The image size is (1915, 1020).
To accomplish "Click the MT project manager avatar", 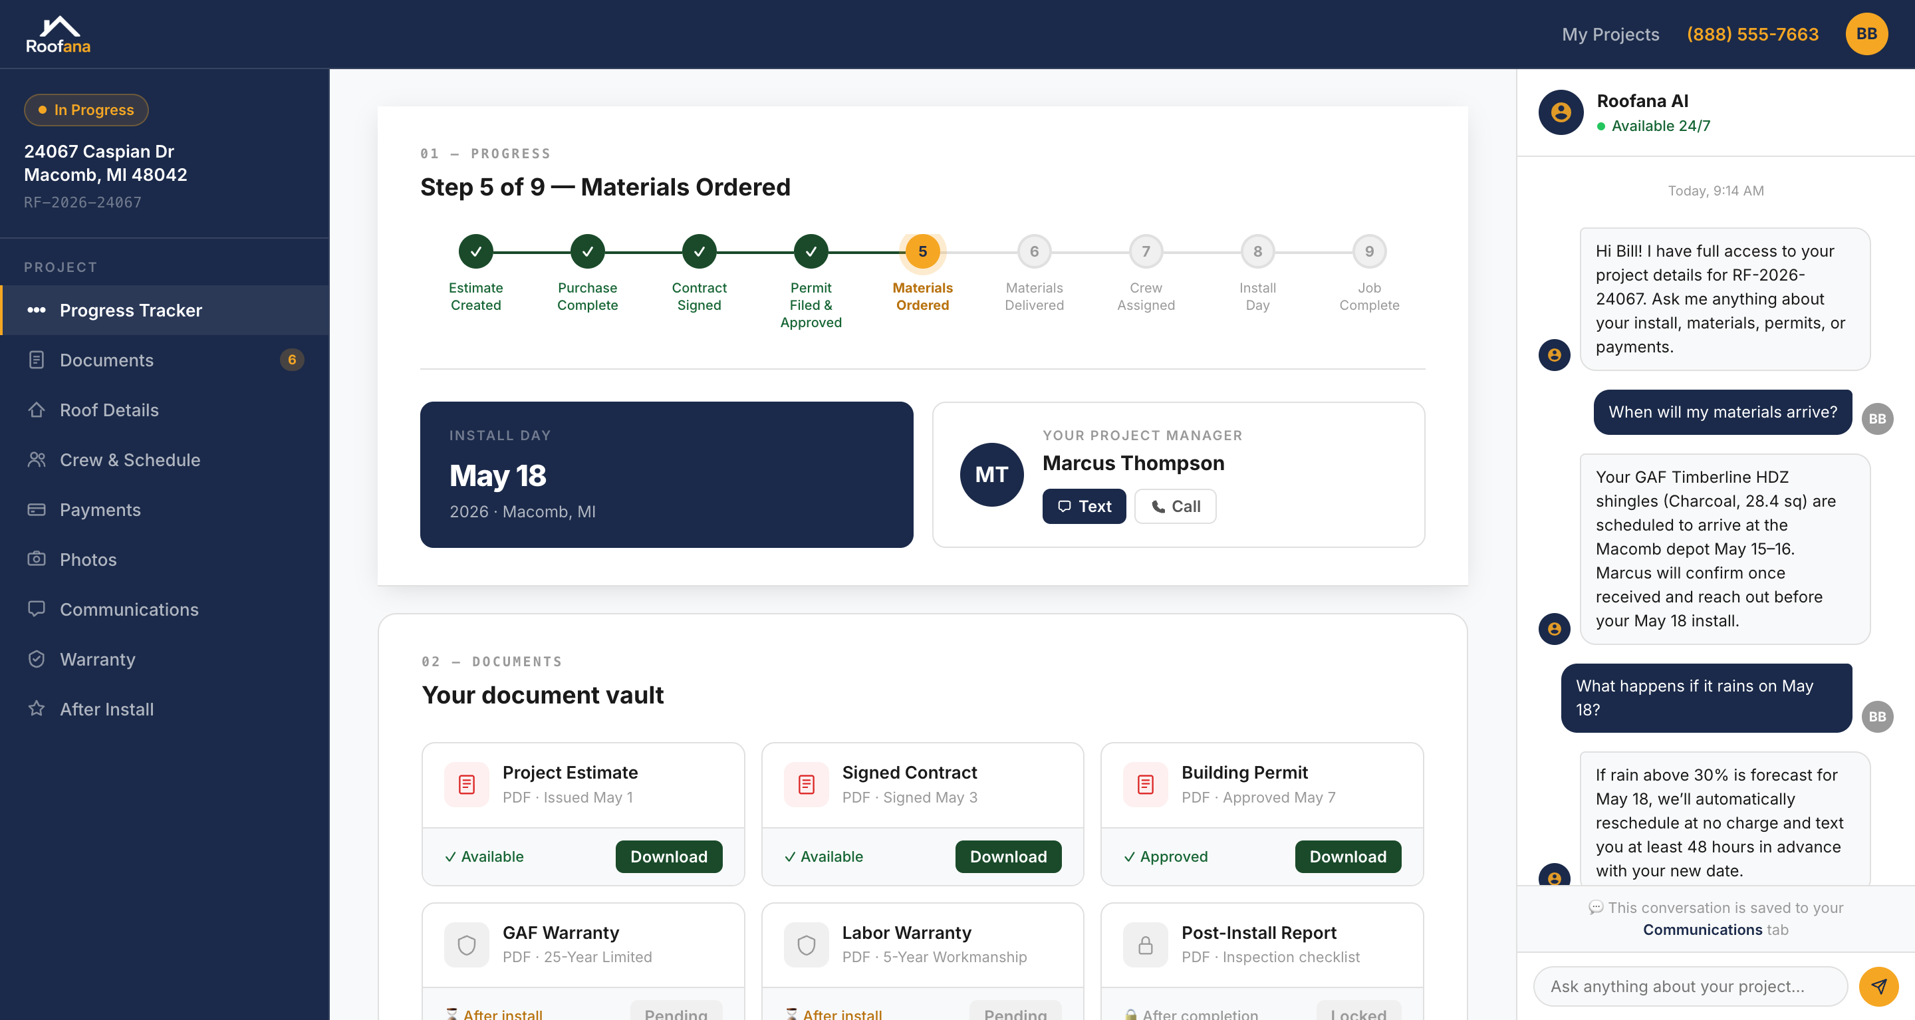I will (991, 474).
